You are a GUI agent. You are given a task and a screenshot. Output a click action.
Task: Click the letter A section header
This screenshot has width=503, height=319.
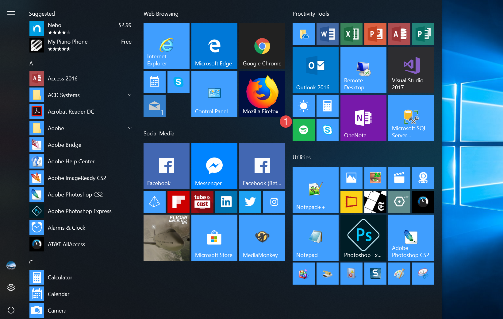point(31,64)
